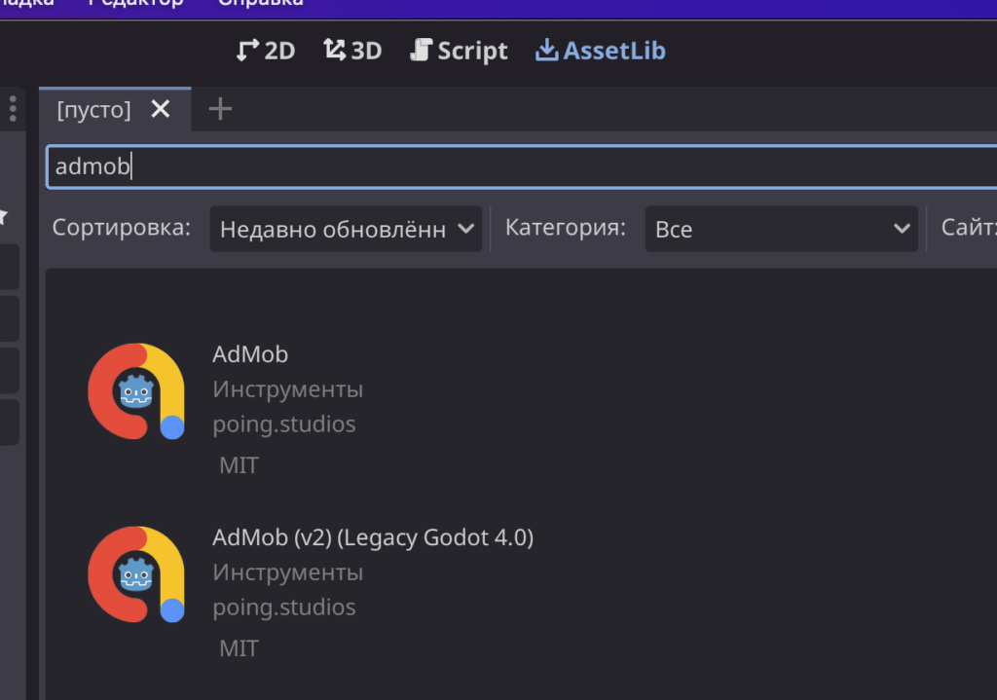Open the AdMob asset icon thumbnail
Viewport: 997px width, 700px height.
tap(136, 391)
